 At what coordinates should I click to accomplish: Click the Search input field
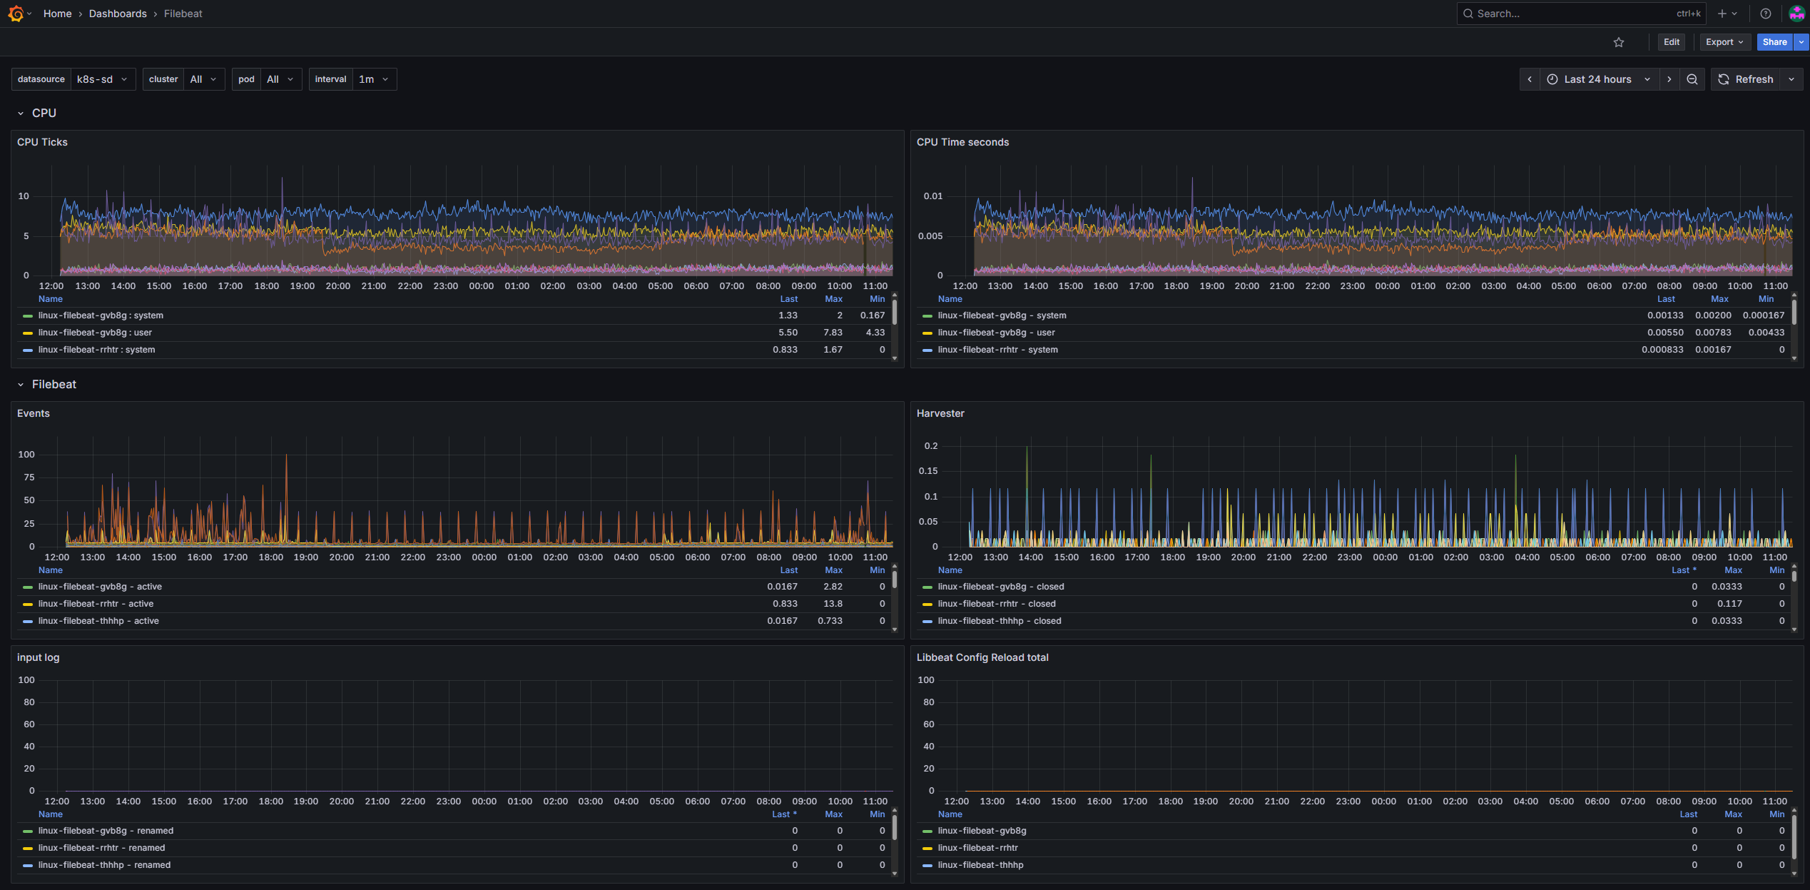(1570, 14)
